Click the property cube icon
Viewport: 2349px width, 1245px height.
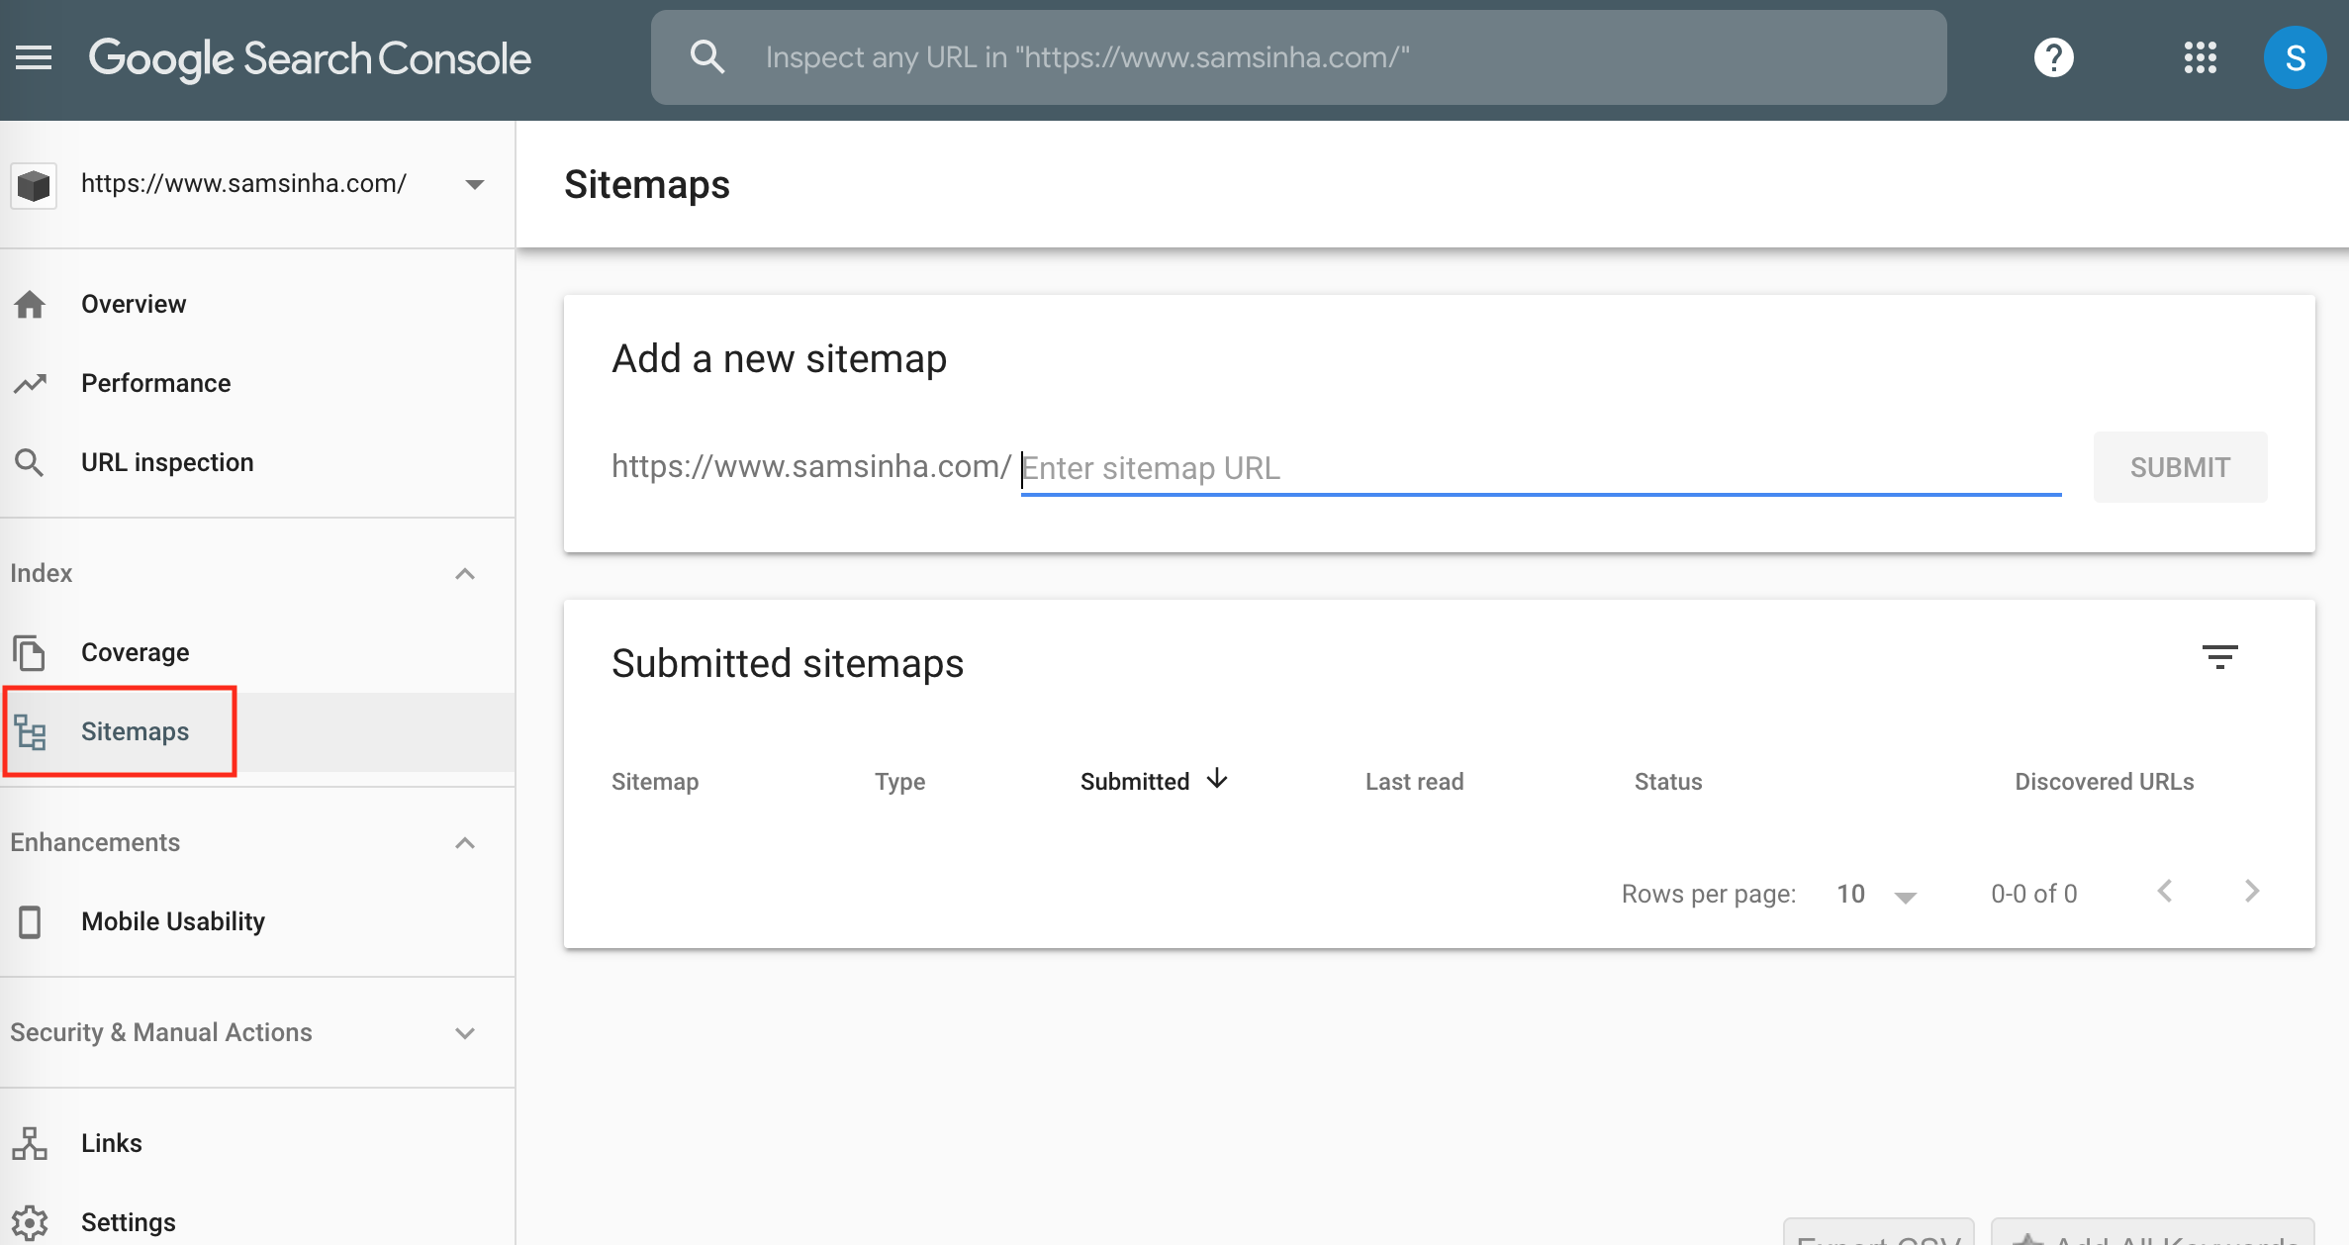(34, 185)
